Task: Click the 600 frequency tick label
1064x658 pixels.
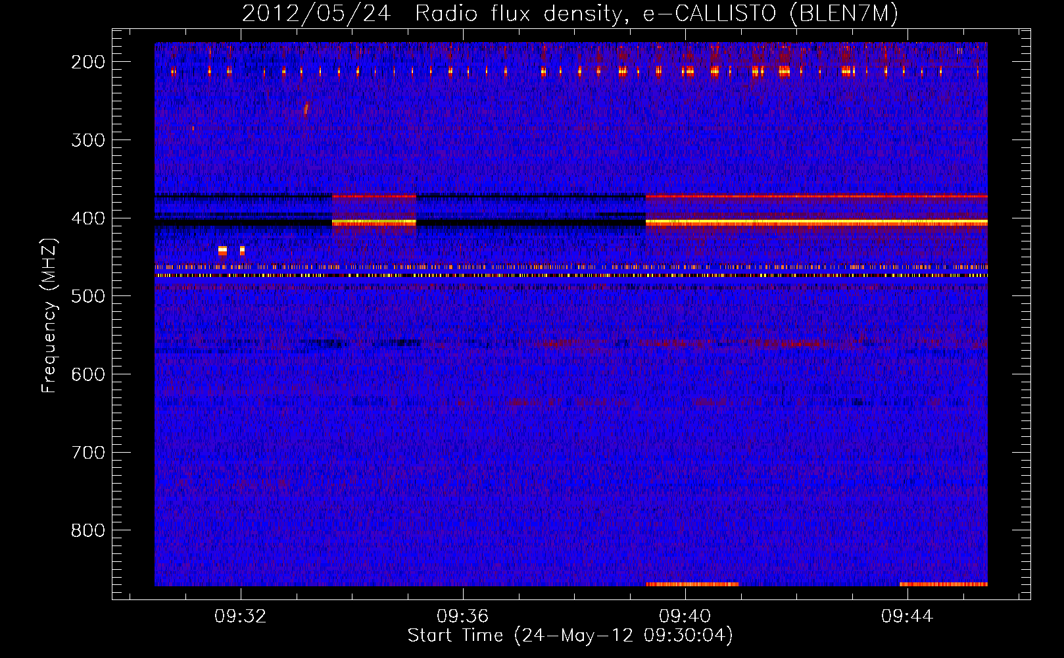Action: [x=88, y=374]
